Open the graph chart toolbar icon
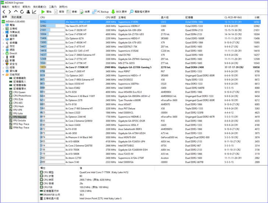Image resolution: width=268 pixels, height=203 pixels. click(34, 12)
